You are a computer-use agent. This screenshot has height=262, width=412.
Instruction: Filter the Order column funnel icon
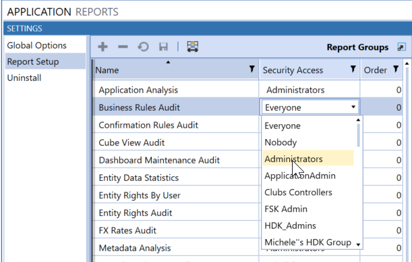[396, 69]
